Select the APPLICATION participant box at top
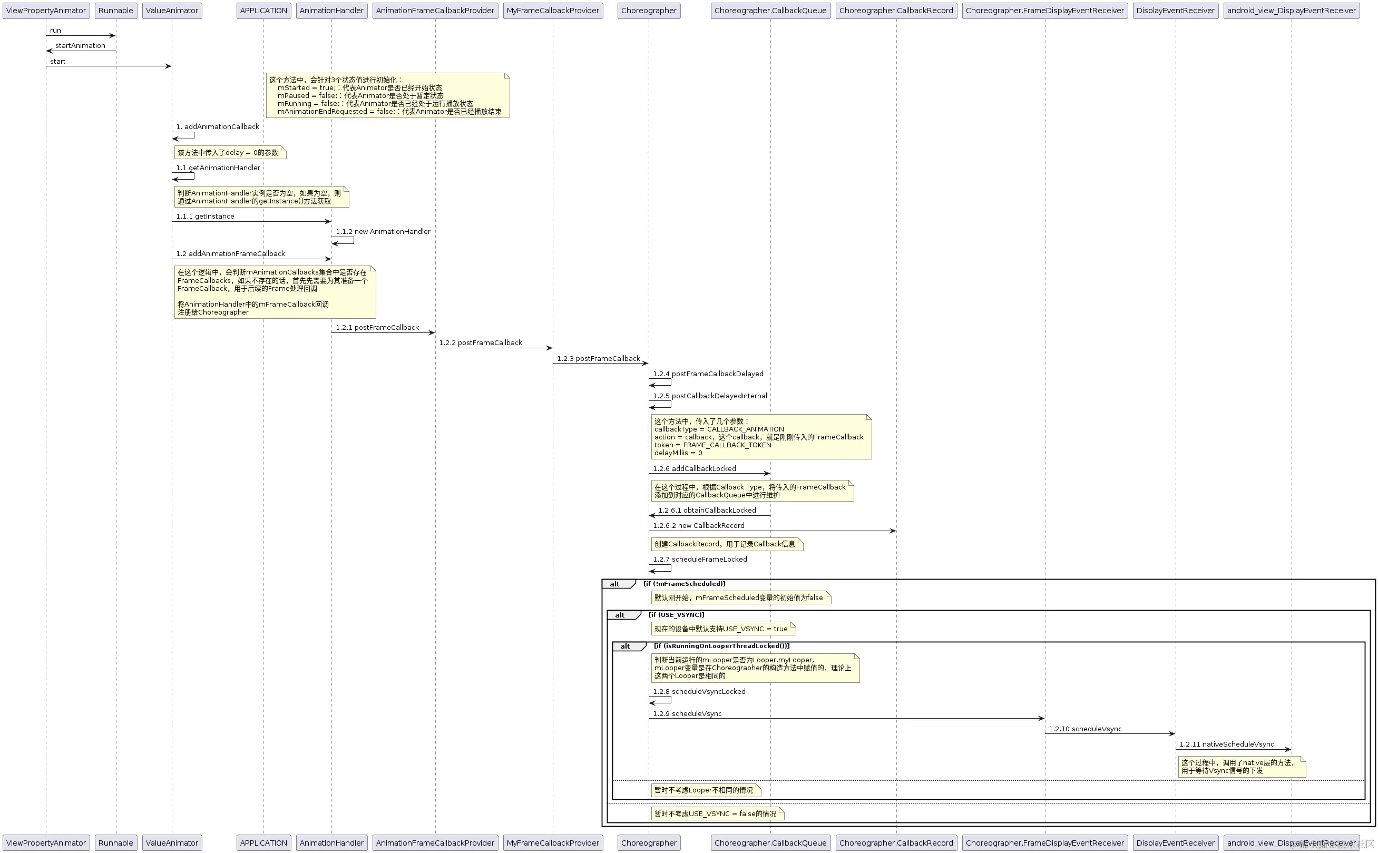Viewport: 1378px width, 853px height. 263,11
